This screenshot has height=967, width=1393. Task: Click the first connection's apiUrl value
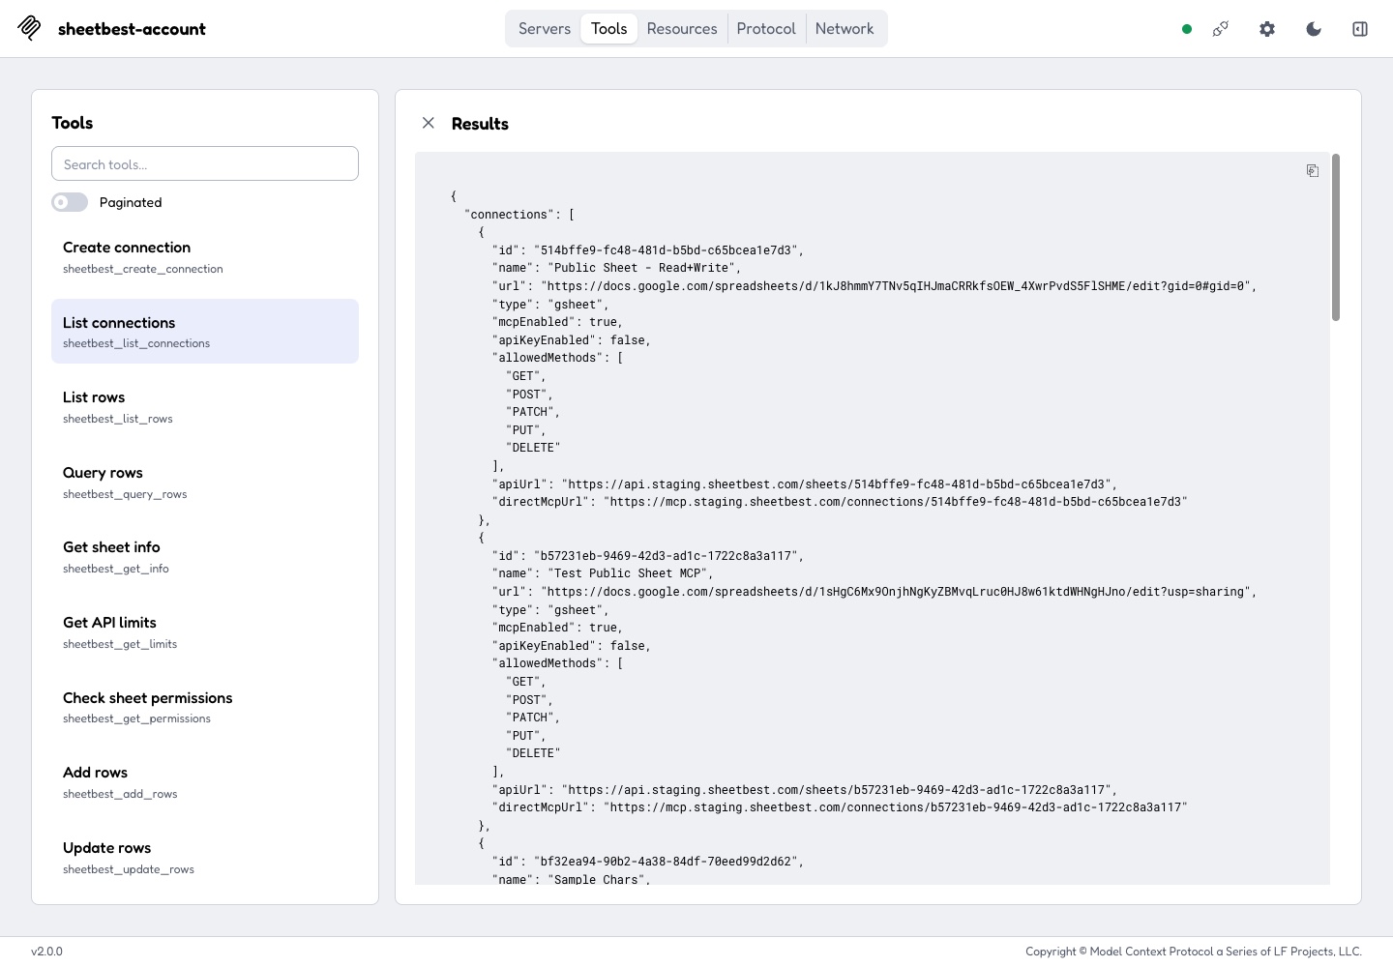[836, 484]
